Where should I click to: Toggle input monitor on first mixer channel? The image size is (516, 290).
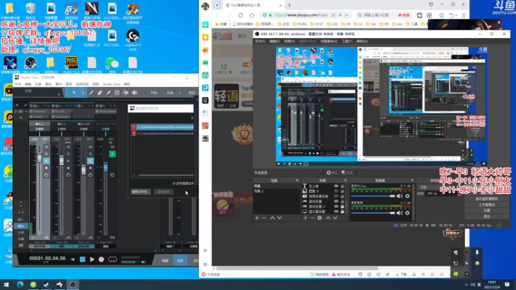[x=46, y=160]
